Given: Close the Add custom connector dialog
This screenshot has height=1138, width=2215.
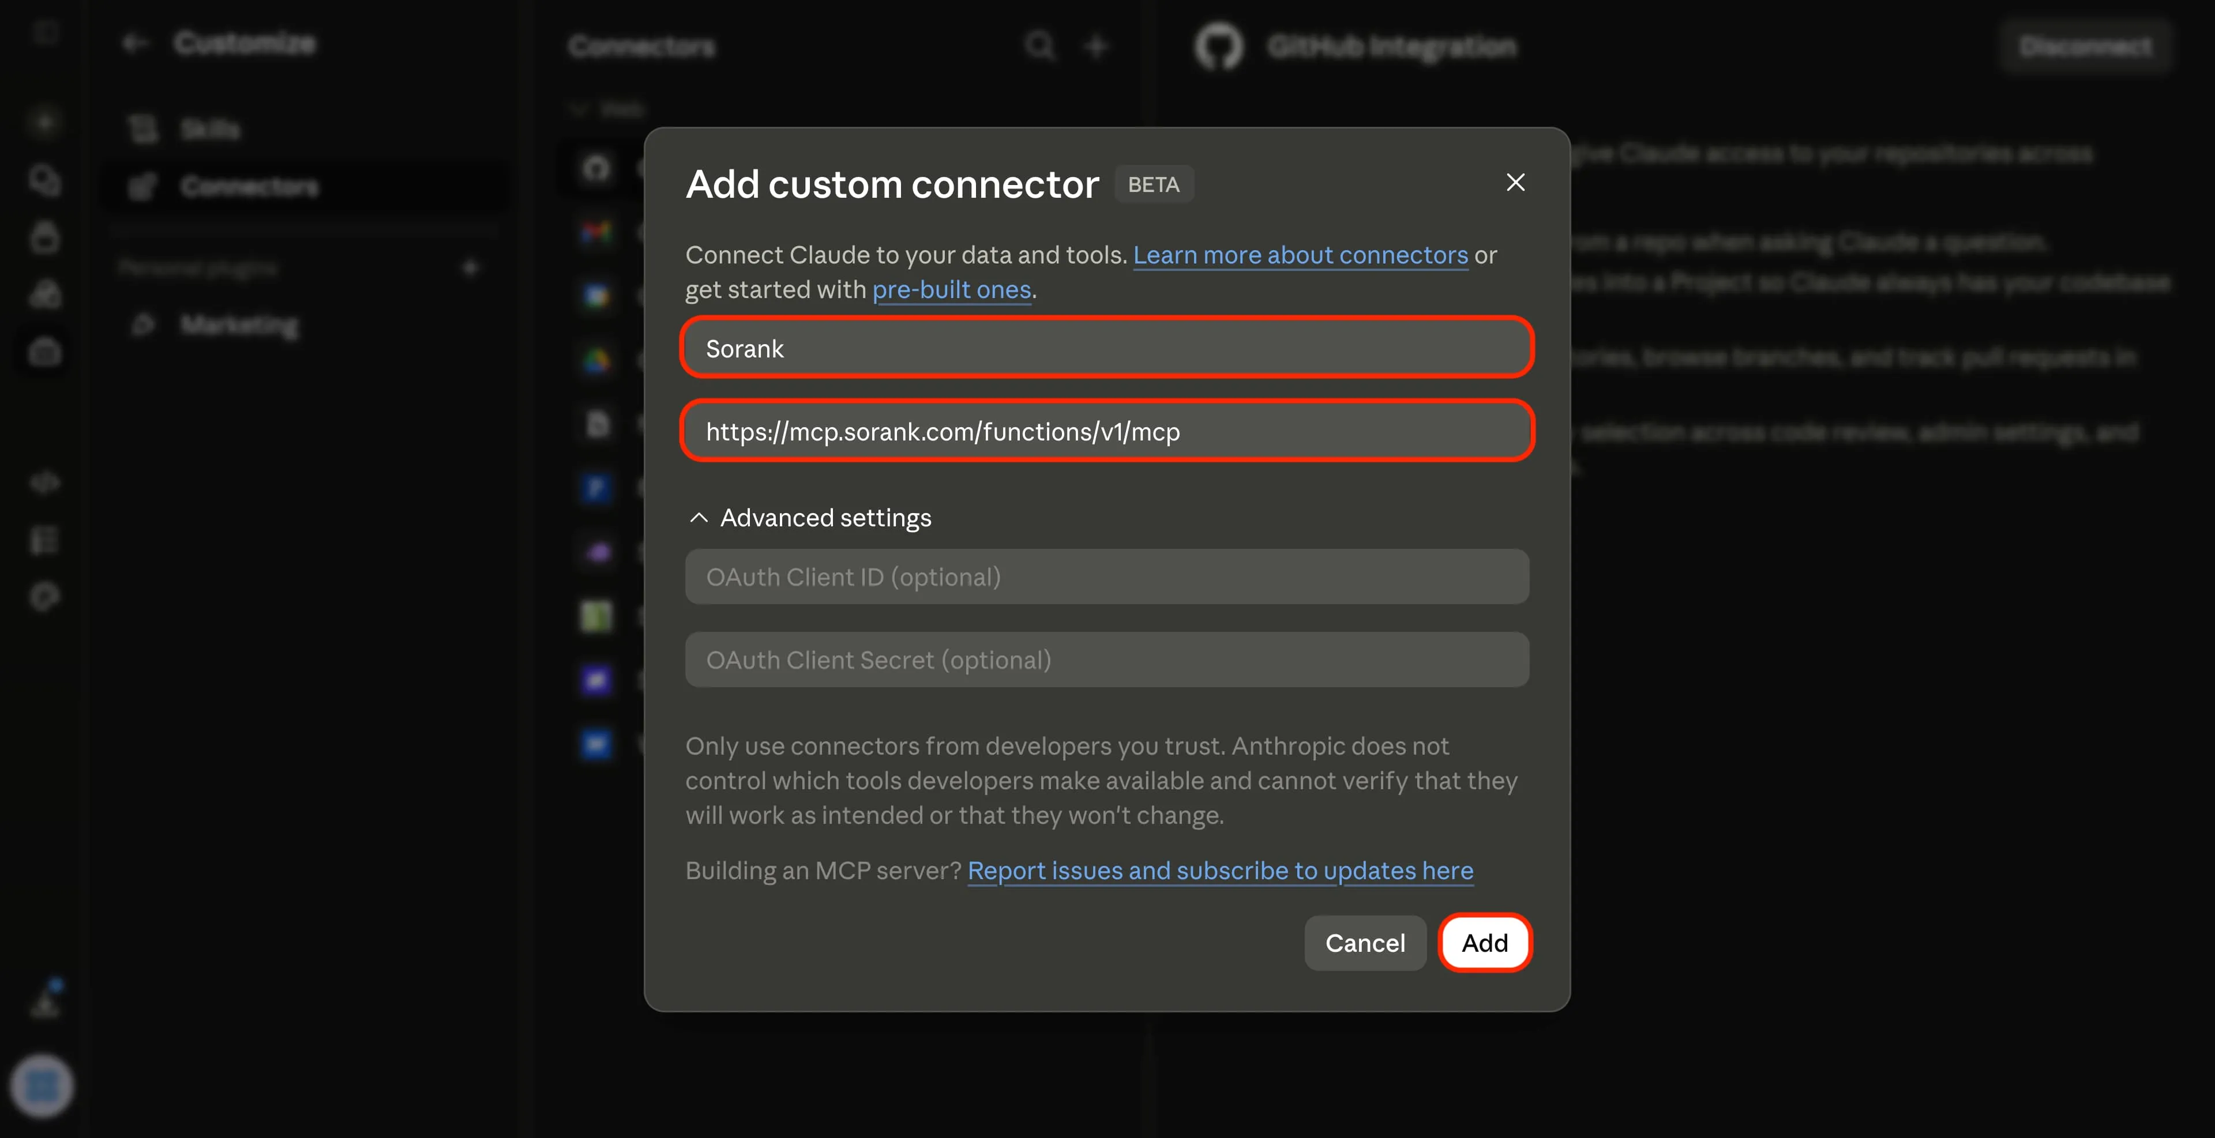Looking at the screenshot, I should click(x=1515, y=182).
